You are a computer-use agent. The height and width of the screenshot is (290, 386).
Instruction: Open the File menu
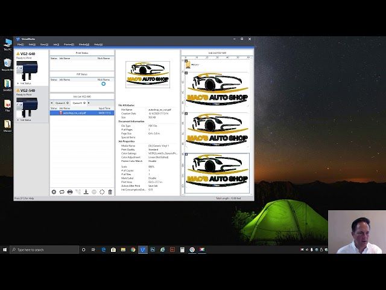click(x=21, y=45)
